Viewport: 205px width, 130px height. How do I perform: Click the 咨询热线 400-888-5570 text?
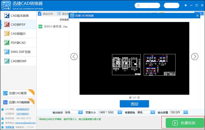pos(18,118)
